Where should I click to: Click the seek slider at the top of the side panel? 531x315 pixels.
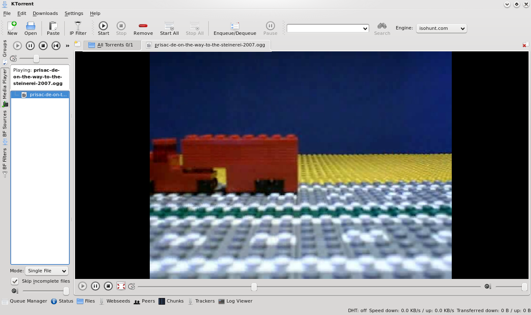tap(44, 58)
